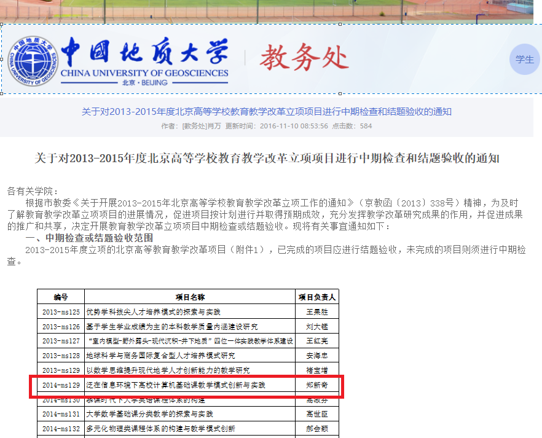Click the 项目名称 column header

(190, 297)
